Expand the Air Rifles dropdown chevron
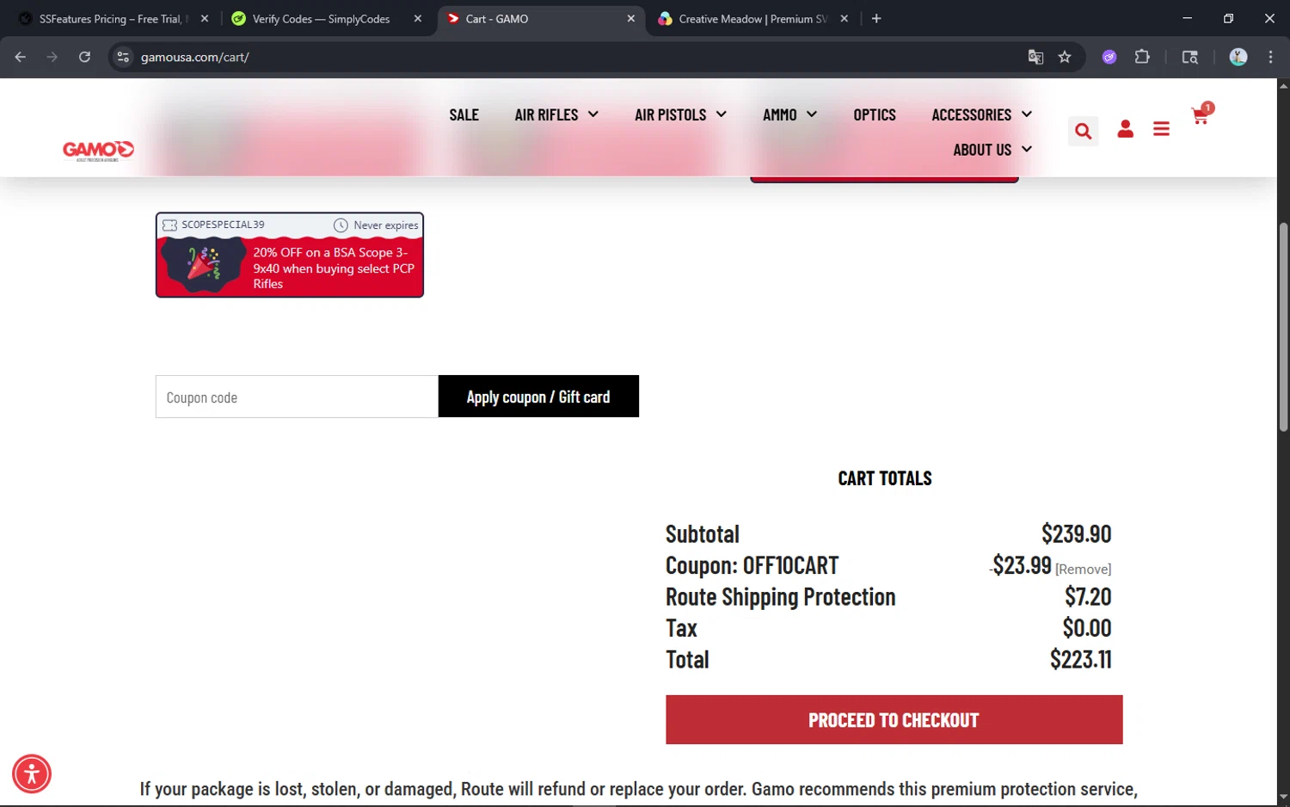This screenshot has height=807, width=1290. (x=593, y=114)
